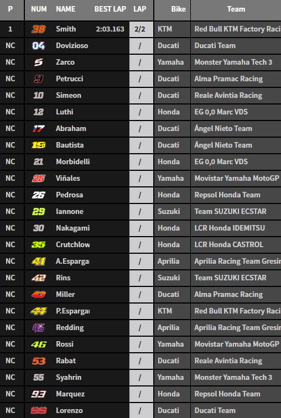
Task: Select Viñales' red number 25 icon
Action: click(39, 178)
